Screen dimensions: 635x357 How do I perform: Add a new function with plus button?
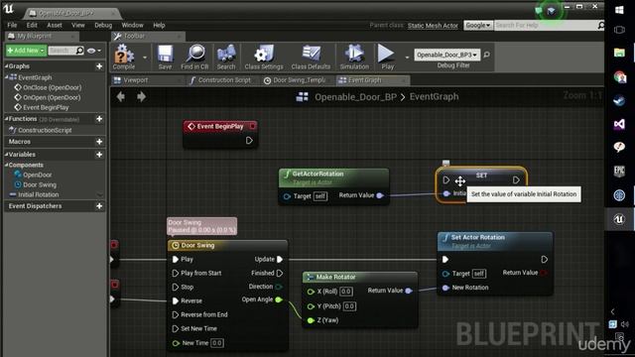99,119
